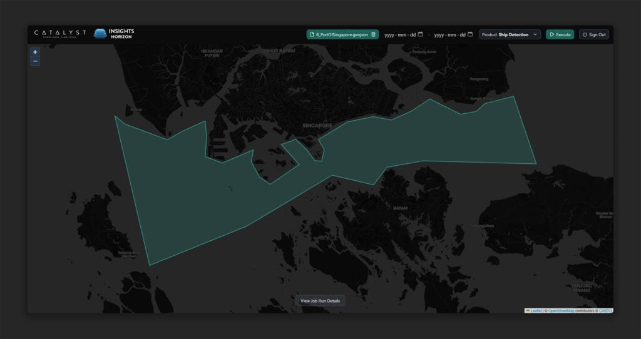Delete the uploaded geojson file
The height and width of the screenshot is (339, 641).
pos(373,35)
